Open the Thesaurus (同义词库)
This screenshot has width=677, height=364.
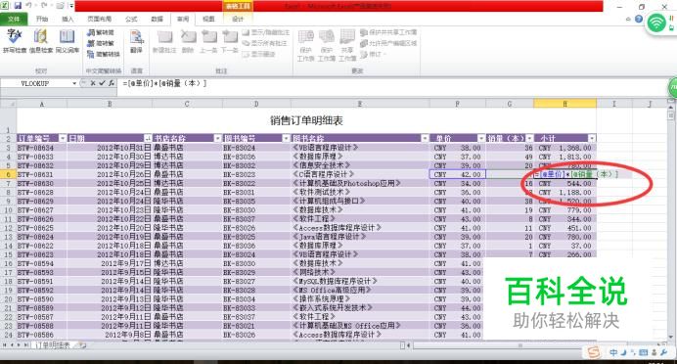pos(68,41)
